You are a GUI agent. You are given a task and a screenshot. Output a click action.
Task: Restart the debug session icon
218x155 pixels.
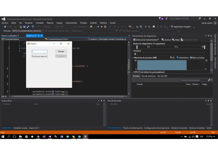coord(105,27)
